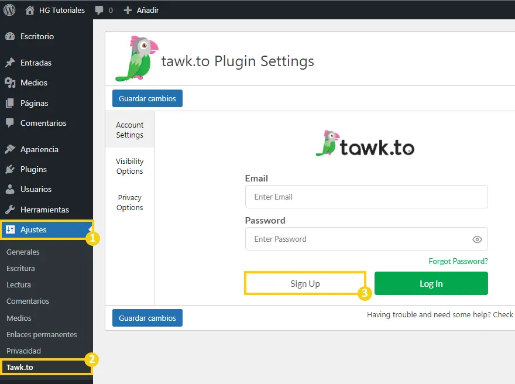The height and width of the screenshot is (384, 515).
Task: Click the Plugins plug icon
Action: pyautogui.click(x=10, y=170)
